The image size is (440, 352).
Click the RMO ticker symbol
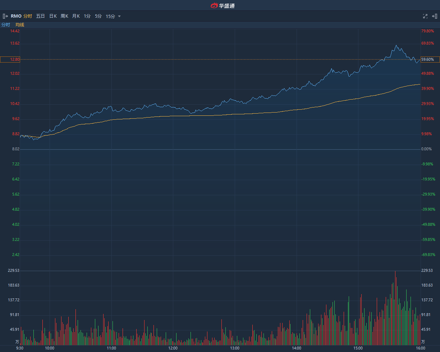pyautogui.click(x=16, y=16)
